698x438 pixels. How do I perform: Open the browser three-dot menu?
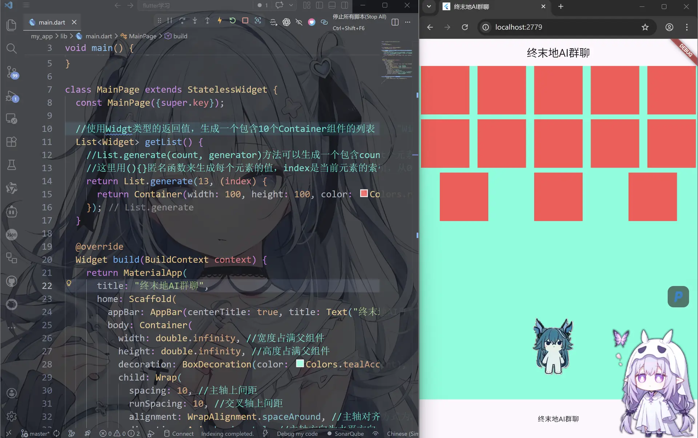[x=687, y=27]
